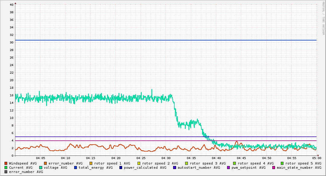Image resolution: width=326 pixels, height=176 pixels.
Task: Click the rotor speed 4 AVG legend label
Action: click(255, 163)
